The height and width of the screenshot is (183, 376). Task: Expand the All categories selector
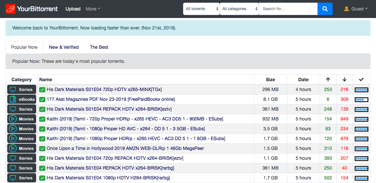click(239, 9)
